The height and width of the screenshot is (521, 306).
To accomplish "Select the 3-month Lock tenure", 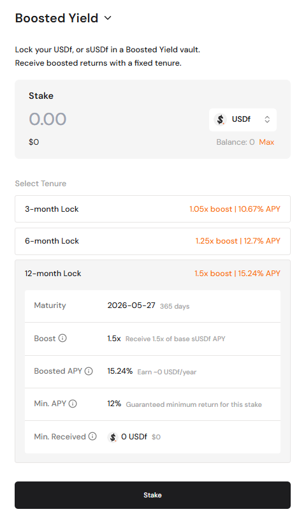I will tap(152, 209).
